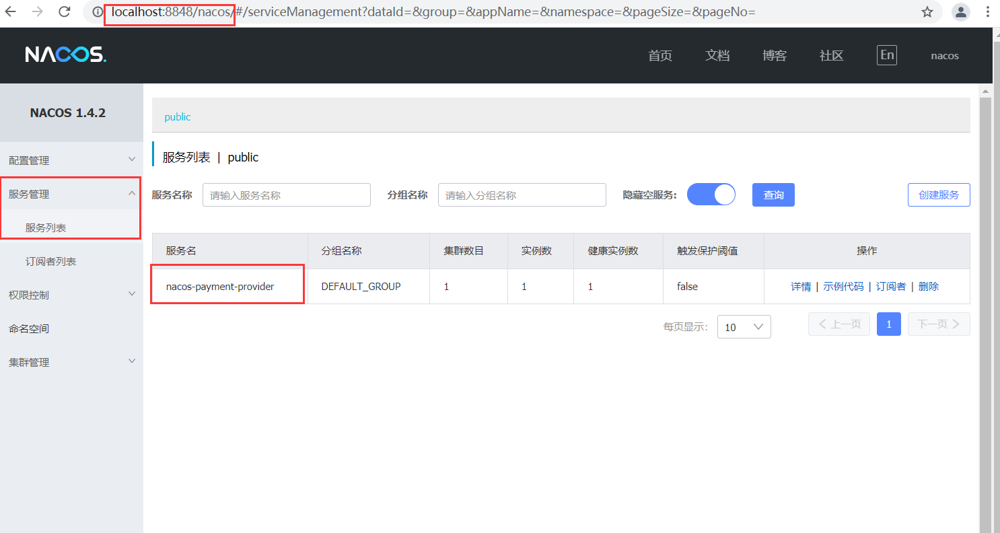
Task: Open 首页 in the top navigation
Action: (660, 56)
